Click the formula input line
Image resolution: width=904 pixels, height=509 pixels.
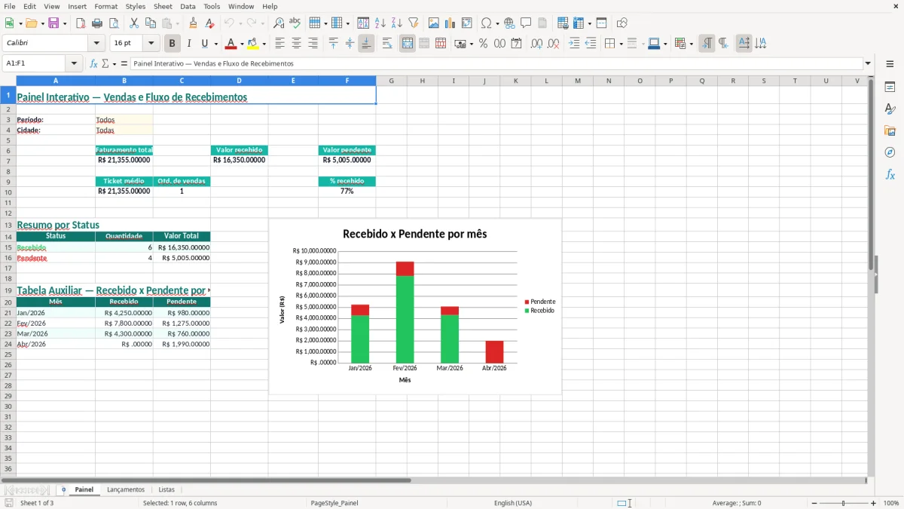pos(496,63)
